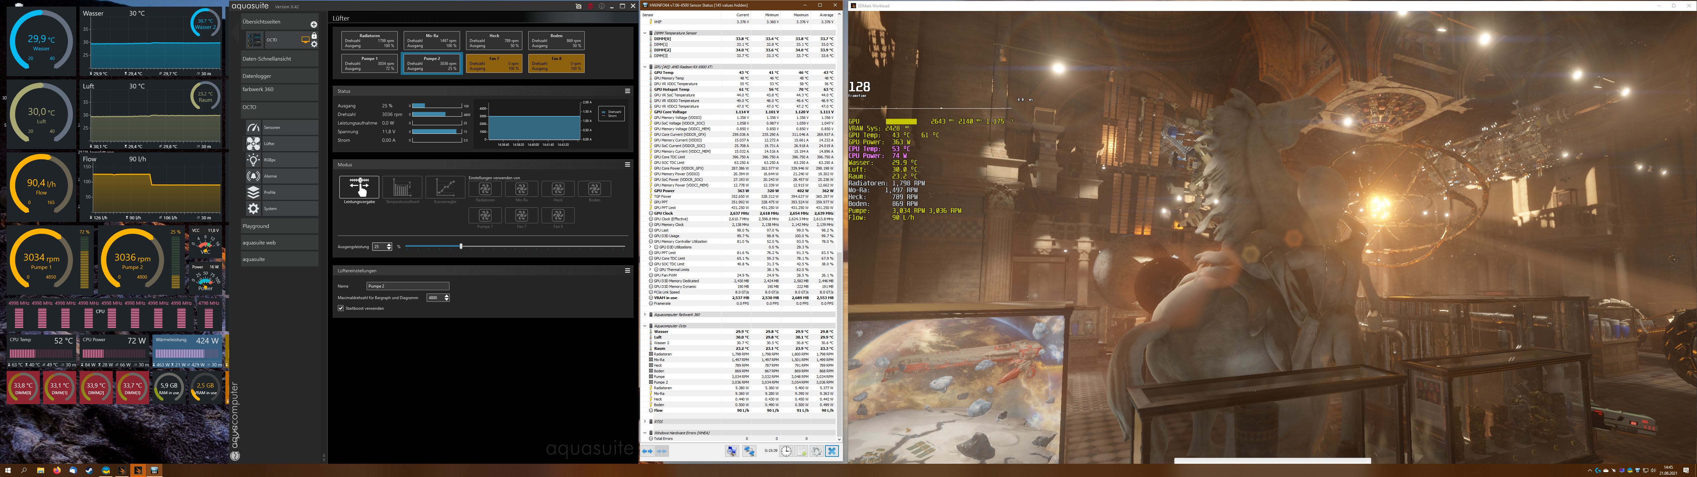Expand GPU Thermal Limits row

pyautogui.click(x=651, y=269)
